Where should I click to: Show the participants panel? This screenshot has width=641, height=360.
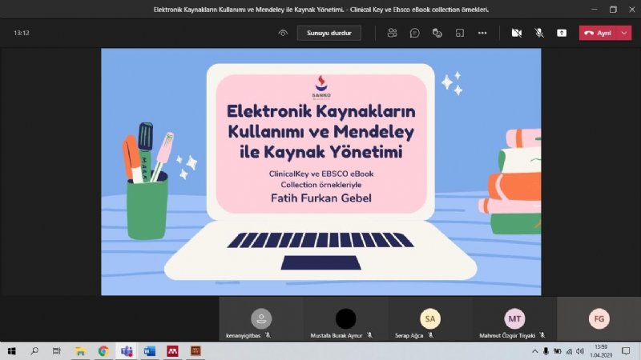pos(392,33)
